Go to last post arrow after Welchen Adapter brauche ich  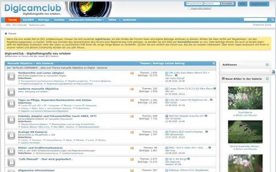tap(206, 116)
